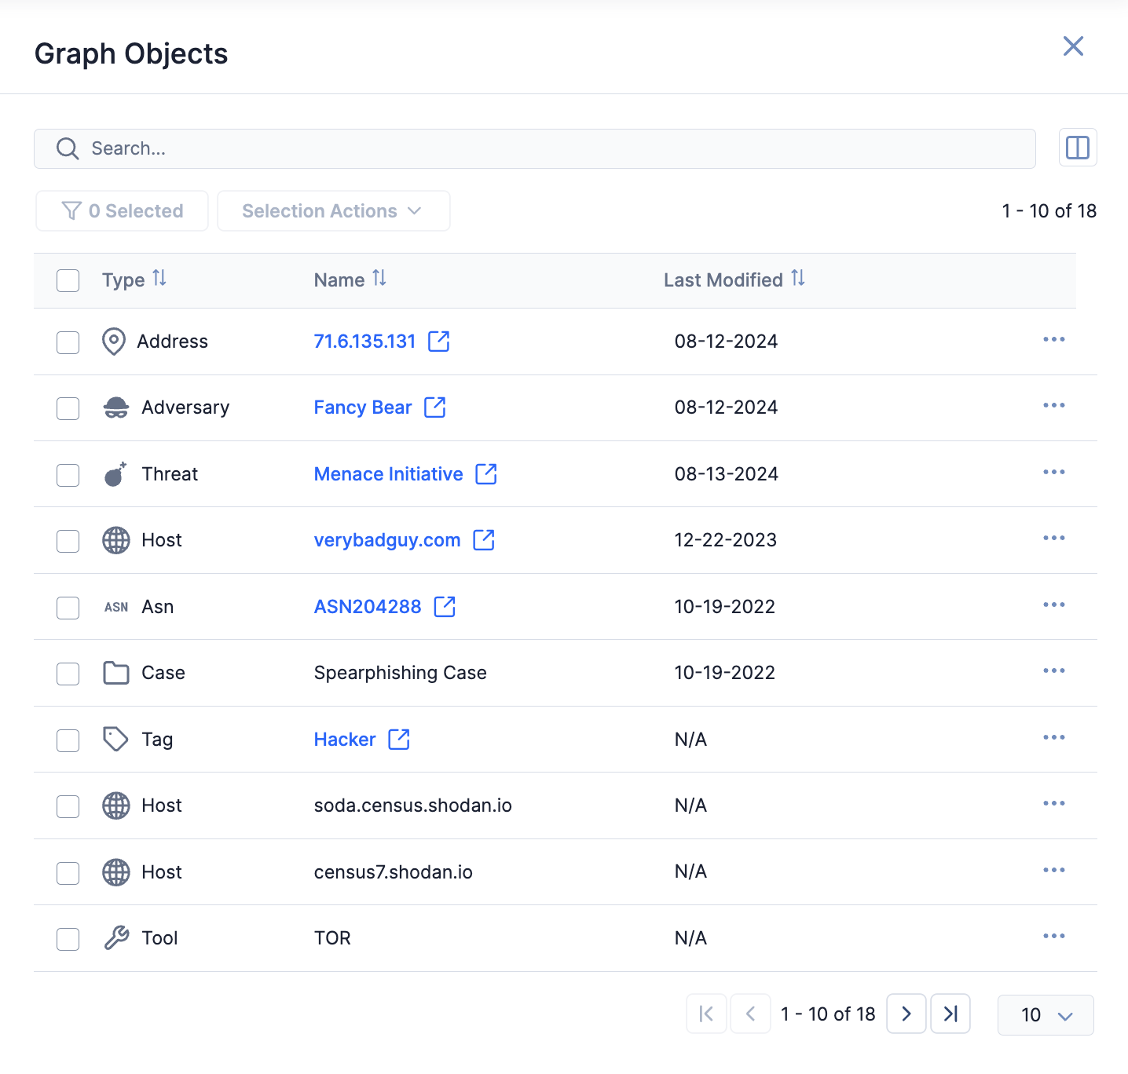Image resolution: width=1128 pixels, height=1074 pixels.
Task: Open the Selection Actions dropdown
Action: (333, 210)
